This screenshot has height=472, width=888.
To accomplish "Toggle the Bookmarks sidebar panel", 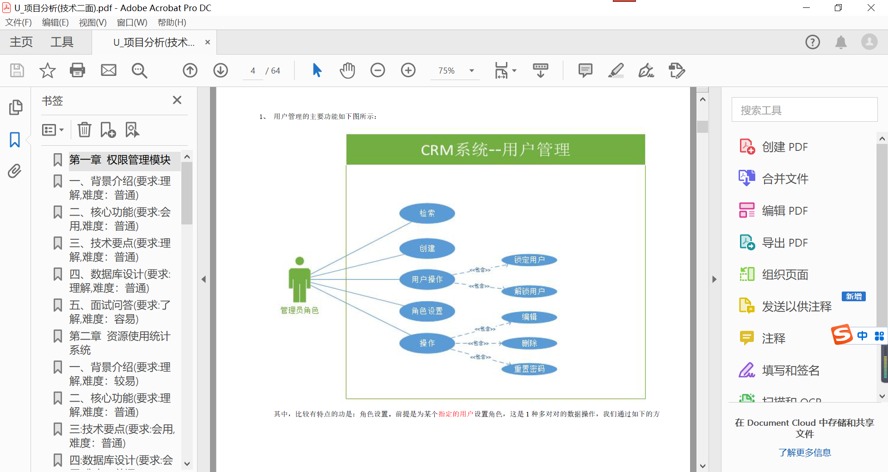I will point(15,139).
